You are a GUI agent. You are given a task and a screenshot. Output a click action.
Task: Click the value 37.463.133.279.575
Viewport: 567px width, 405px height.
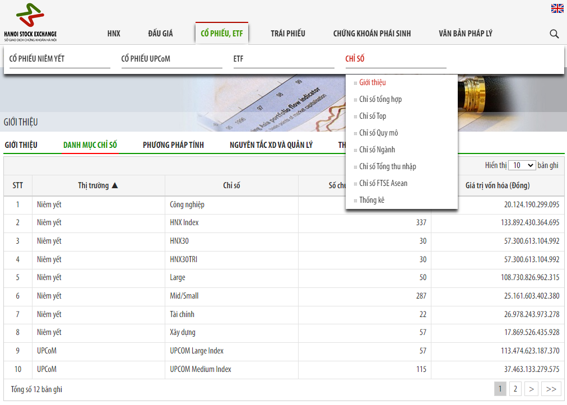coord(532,370)
